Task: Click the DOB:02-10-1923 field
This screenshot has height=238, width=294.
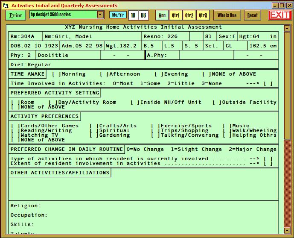Action: pyautogui.click(x=34, y=46)
